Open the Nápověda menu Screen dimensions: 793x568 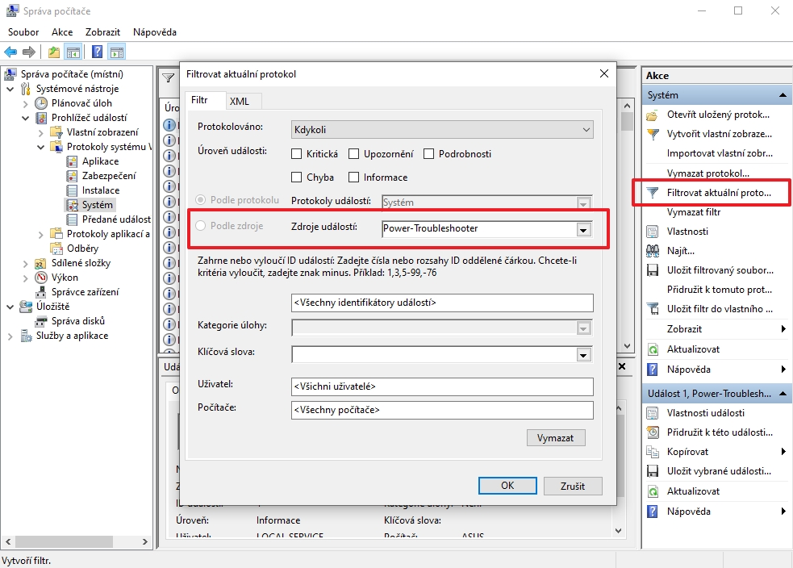point(155,31)
